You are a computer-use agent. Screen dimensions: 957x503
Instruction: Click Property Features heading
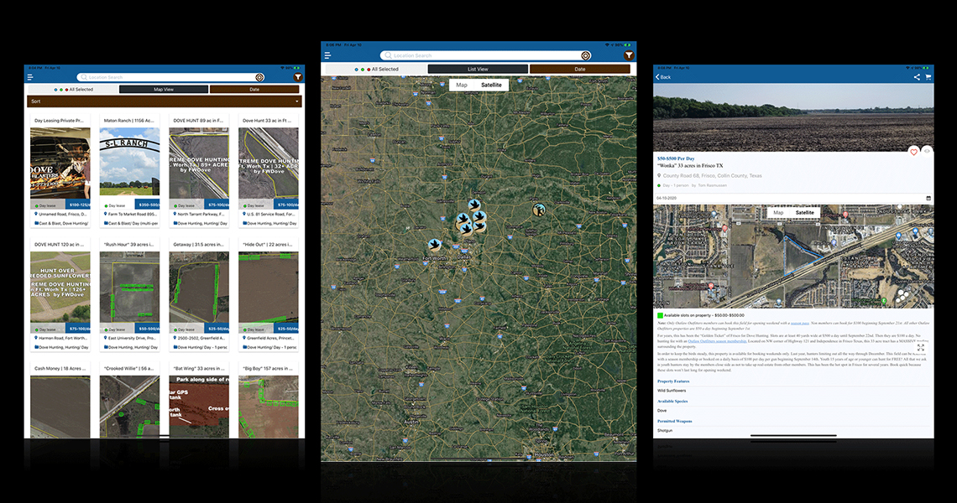coord(673,381)
